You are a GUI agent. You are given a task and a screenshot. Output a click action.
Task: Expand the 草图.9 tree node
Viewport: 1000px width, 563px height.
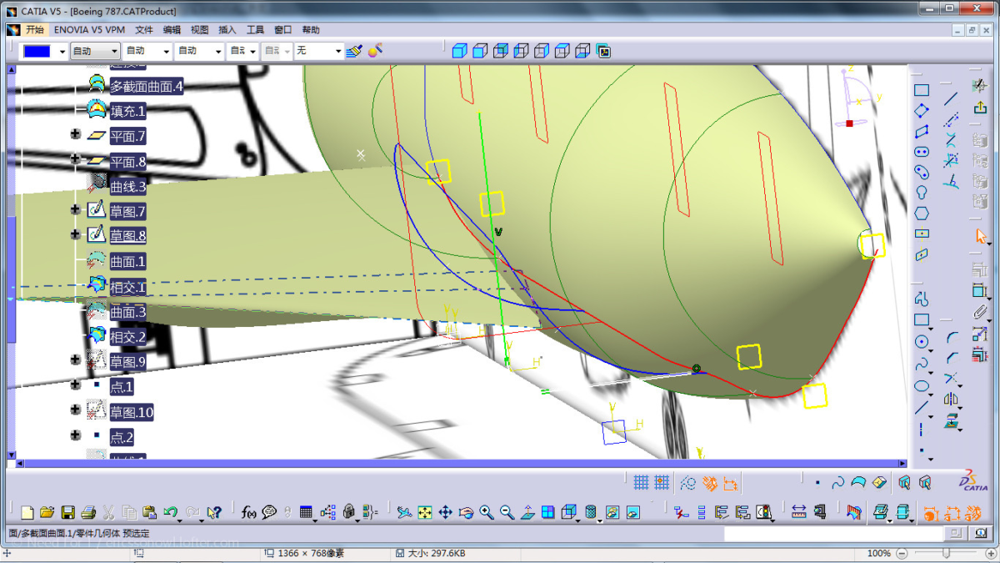coord(76,360)
